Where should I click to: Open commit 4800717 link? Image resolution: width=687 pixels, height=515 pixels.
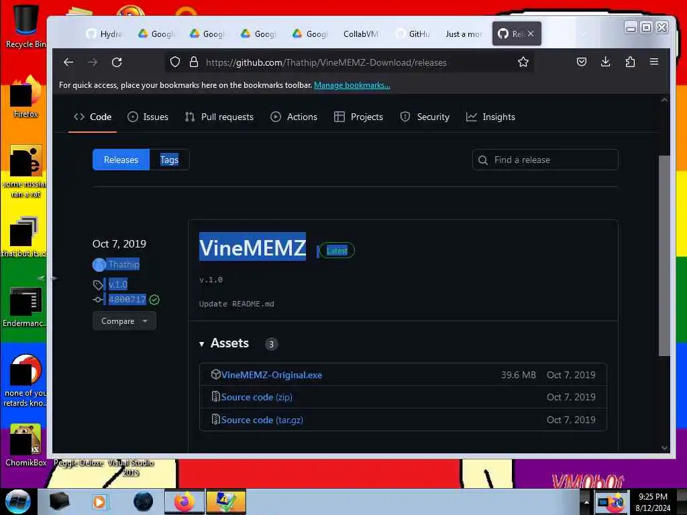pos(127,300)
